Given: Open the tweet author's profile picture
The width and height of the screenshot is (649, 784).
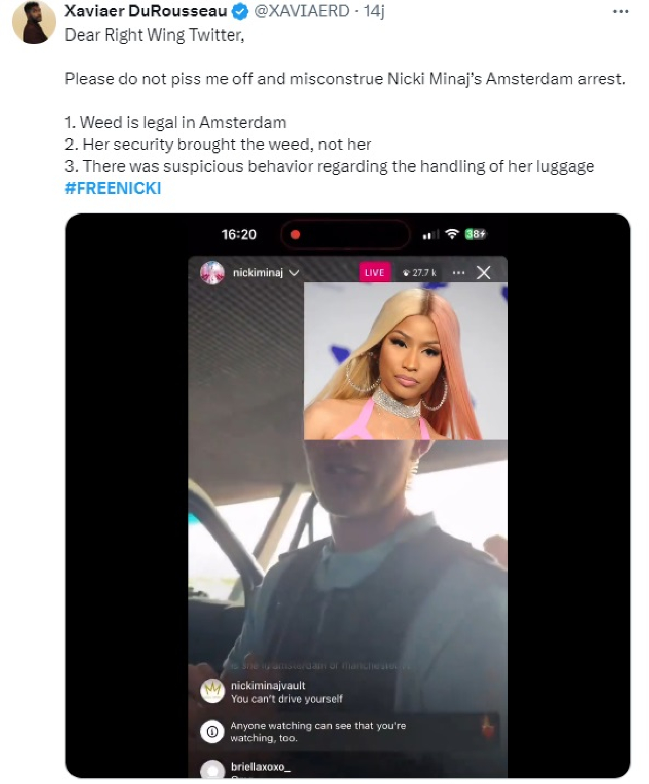Looking at the screenshot, I should pyautogui.click(x=33, y=22).
